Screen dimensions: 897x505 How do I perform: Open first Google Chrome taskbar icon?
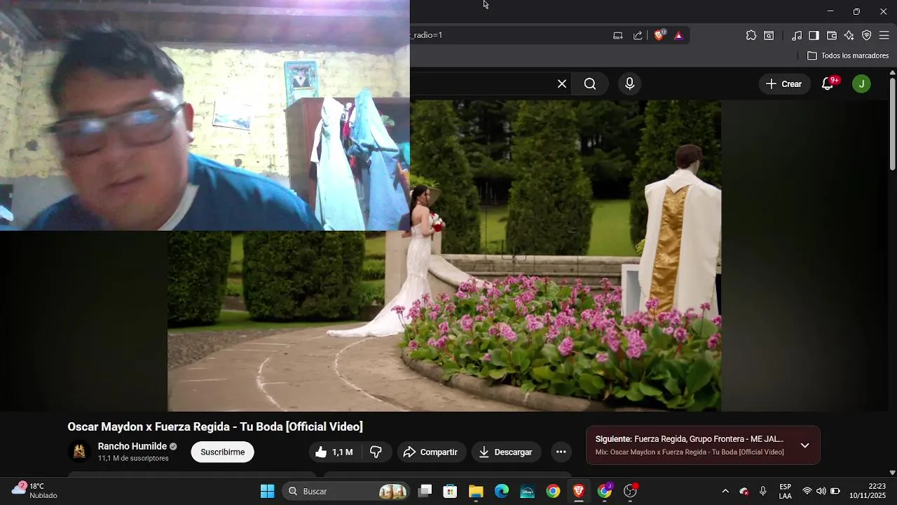pos(553,491)
